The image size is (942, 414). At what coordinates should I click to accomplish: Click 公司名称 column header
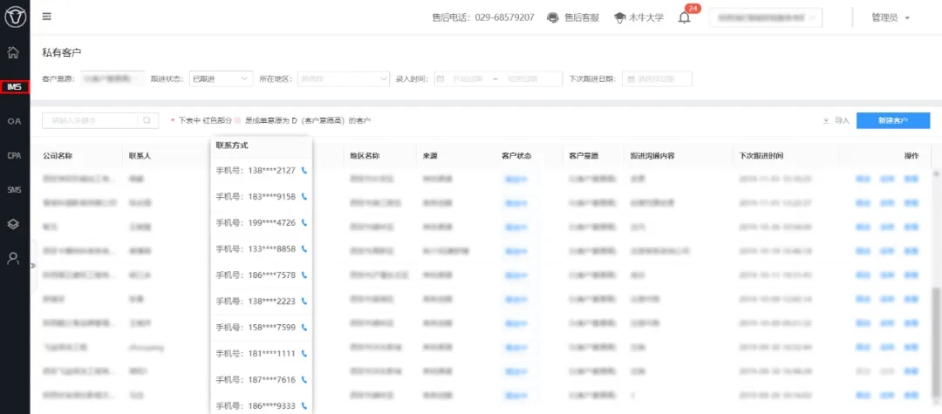(58, 156)
